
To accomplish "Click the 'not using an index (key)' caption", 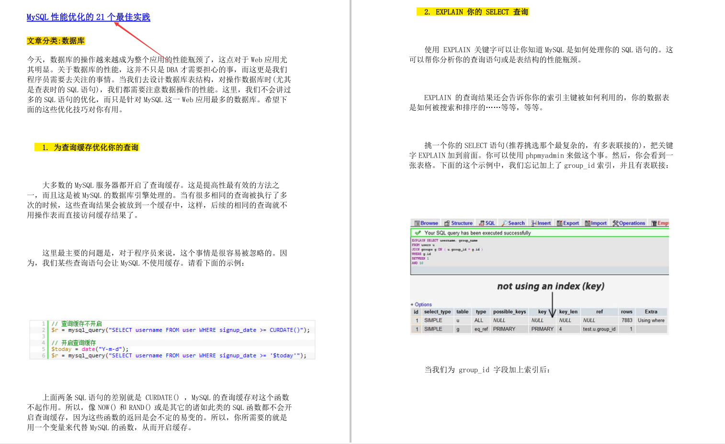I will tap(551, 286).
